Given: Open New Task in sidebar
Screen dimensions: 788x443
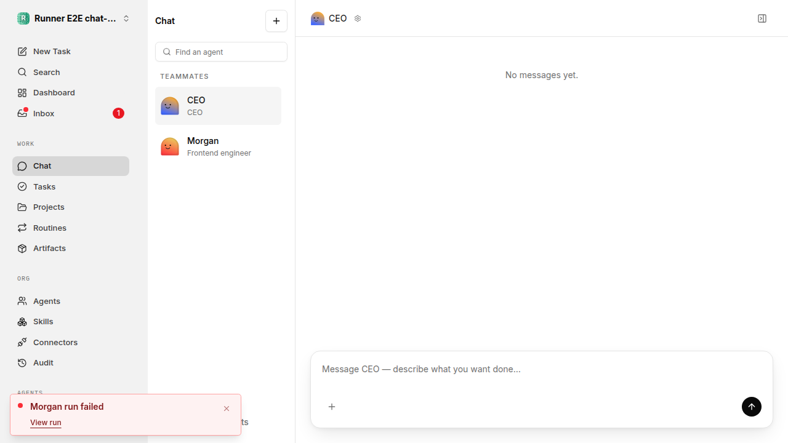Looking at the screenshot, I should 71,52.
